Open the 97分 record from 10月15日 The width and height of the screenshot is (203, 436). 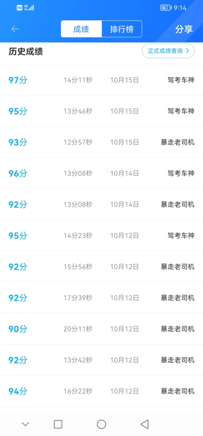click(101, 80)
